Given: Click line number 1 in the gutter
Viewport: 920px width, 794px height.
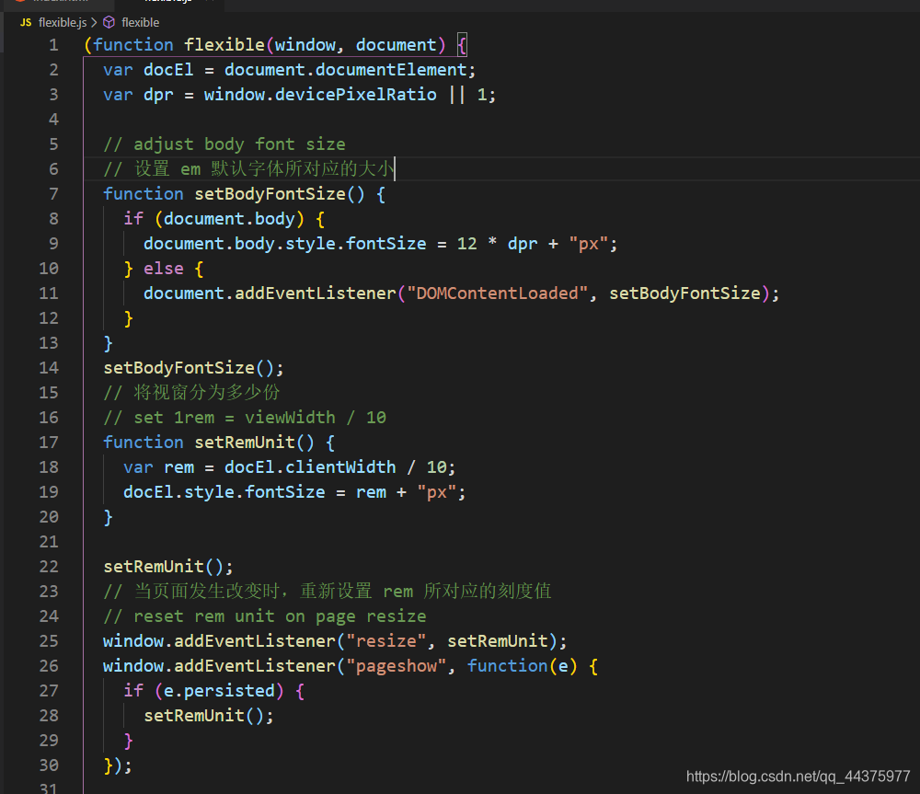Looking at the screenshot, I should [54, 45].
